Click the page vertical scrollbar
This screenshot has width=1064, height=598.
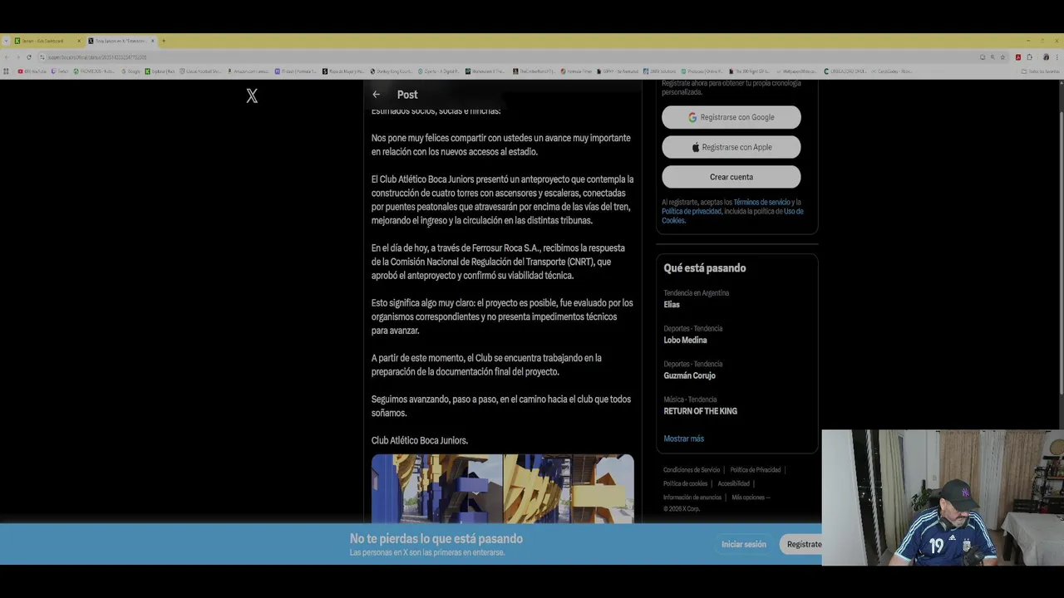click(1061, 253)
